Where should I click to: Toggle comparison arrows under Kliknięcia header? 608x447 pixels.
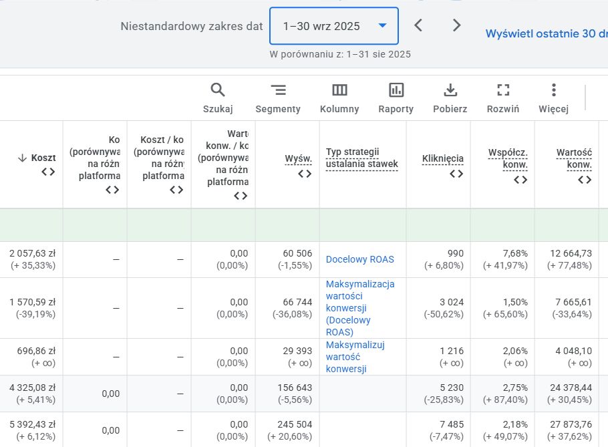pyautogui.click(x=456, y=174)
